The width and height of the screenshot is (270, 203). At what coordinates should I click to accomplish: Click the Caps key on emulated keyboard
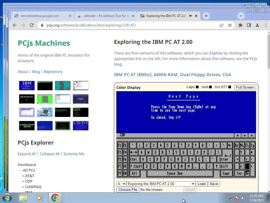[226, 173]
